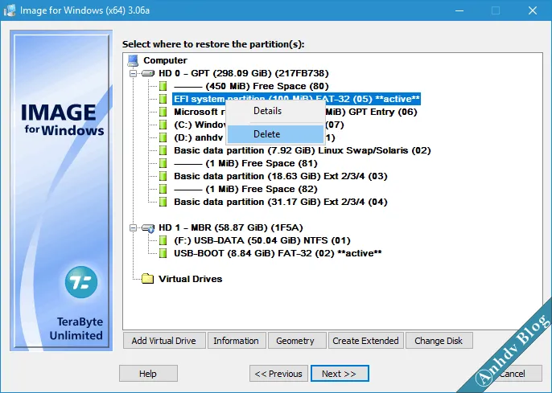Screen dimensions: 552x393
Task: Click green partition icon of (D:) anhdv
Action: tap(163, 137)
